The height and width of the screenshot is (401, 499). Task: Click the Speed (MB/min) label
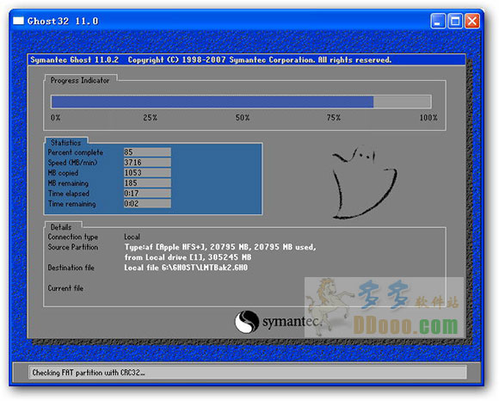click(72, 163)
